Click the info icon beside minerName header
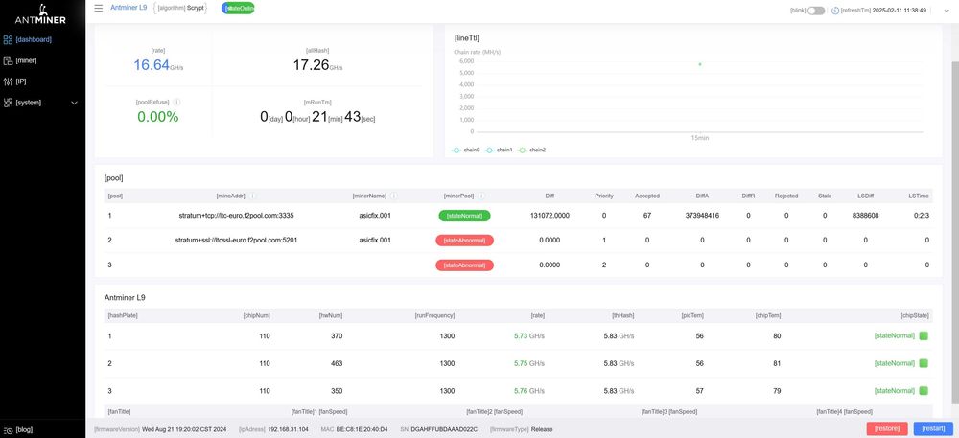The width and height of the screenshot is (959, 438). pos(393,196)
